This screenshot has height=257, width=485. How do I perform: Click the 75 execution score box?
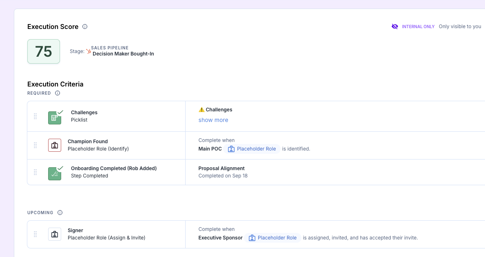click(x=44, y=51)
